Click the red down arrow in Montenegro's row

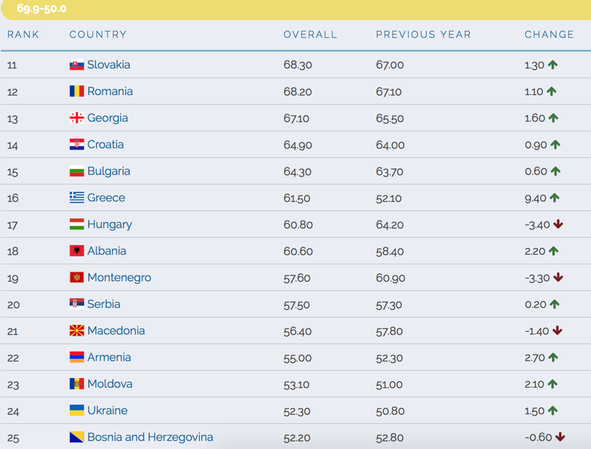click(x=558, y=277)
